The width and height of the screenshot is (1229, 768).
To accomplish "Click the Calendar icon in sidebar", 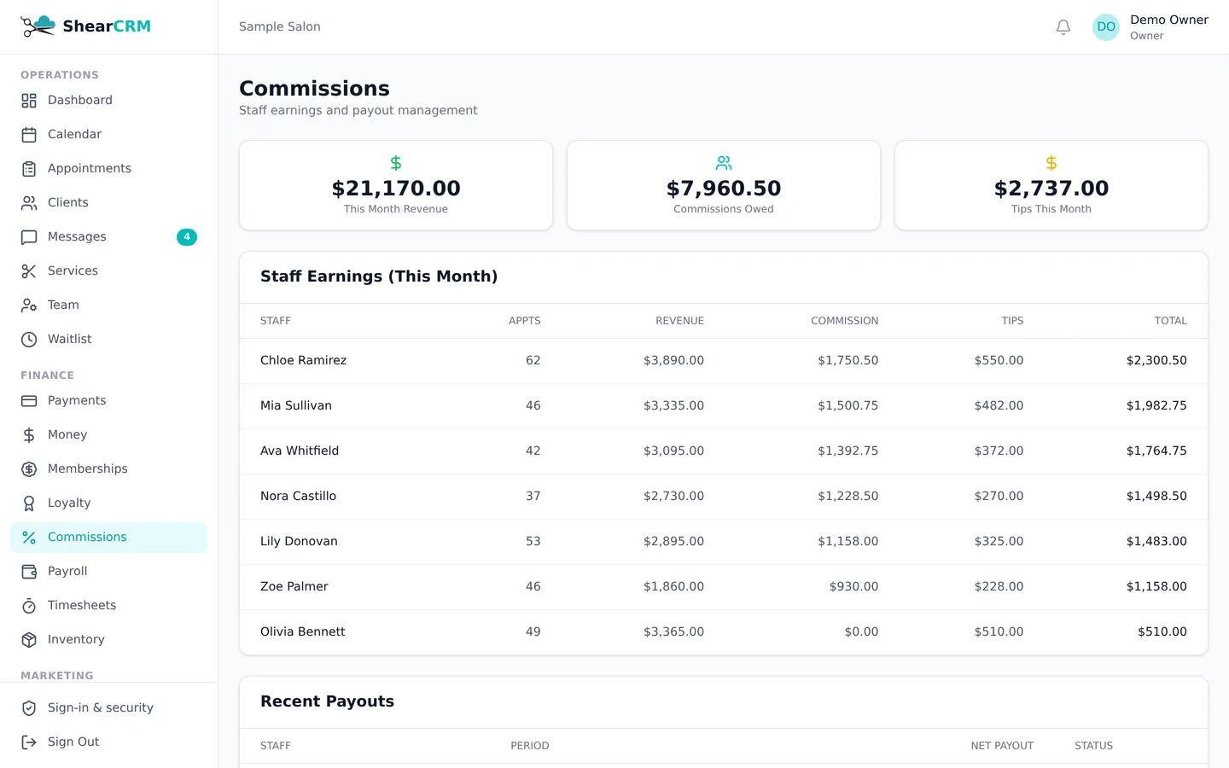I will pos(29,135).
